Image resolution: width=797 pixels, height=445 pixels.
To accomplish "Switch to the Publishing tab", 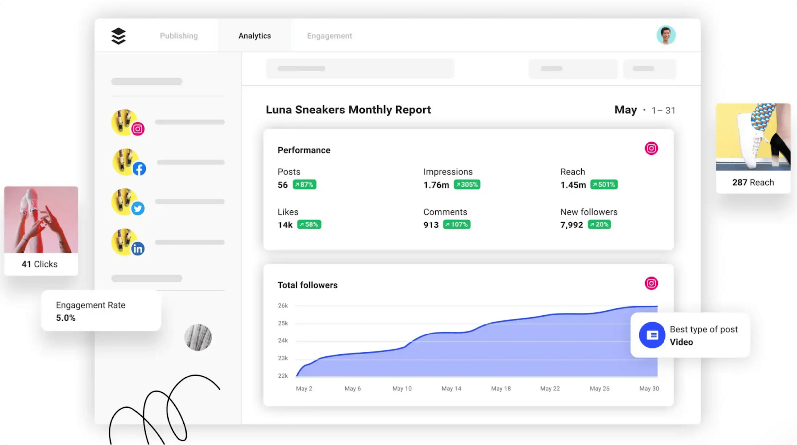I will pos(179,36).
